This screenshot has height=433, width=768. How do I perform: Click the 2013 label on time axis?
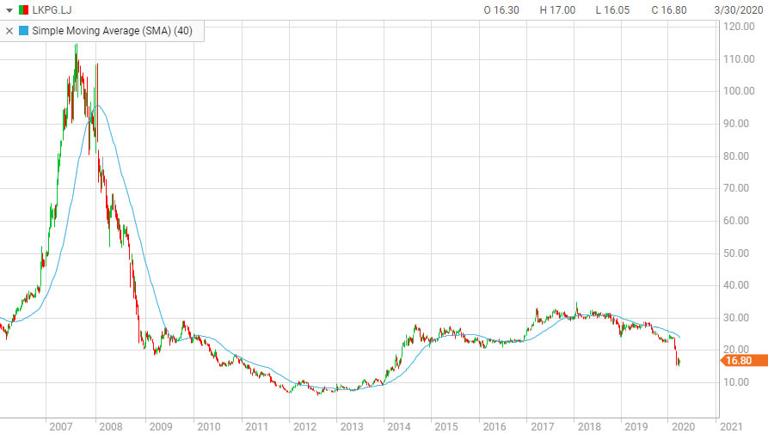tap(350, 426)
